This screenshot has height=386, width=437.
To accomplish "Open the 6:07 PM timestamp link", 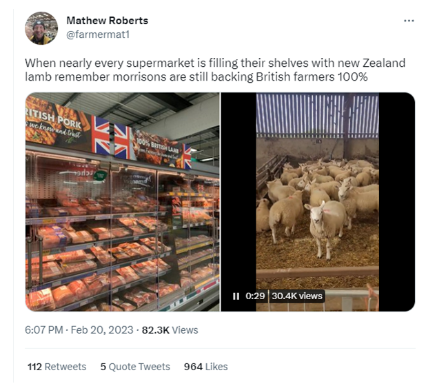I will (x=44, y=330).
